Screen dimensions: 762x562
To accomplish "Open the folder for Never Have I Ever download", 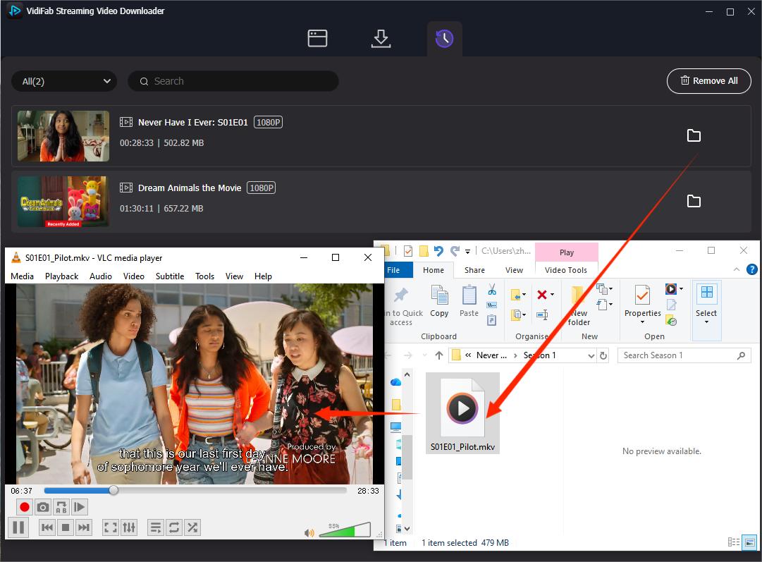I will tap(694, 135).
